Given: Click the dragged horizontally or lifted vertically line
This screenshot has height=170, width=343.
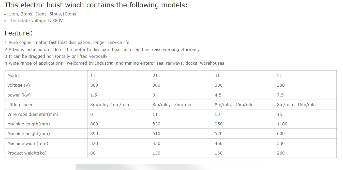Looking at the screenshot, I should pos(56,56).
